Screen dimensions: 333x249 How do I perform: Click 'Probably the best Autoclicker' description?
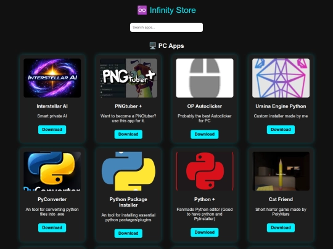[x=205, y=119]
